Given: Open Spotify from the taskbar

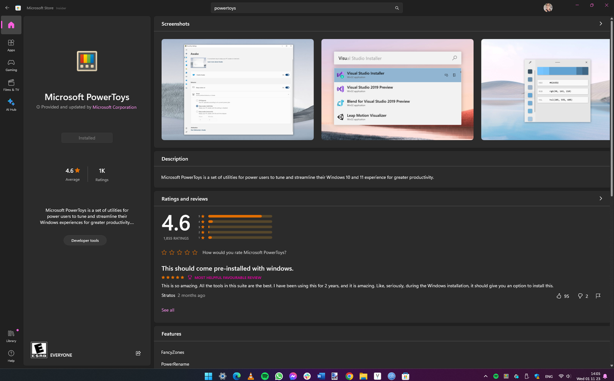Looking at the screenshot, I should [265, 376].
